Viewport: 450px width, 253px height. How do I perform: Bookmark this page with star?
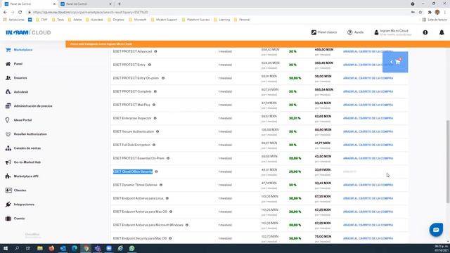pos(420,13)
